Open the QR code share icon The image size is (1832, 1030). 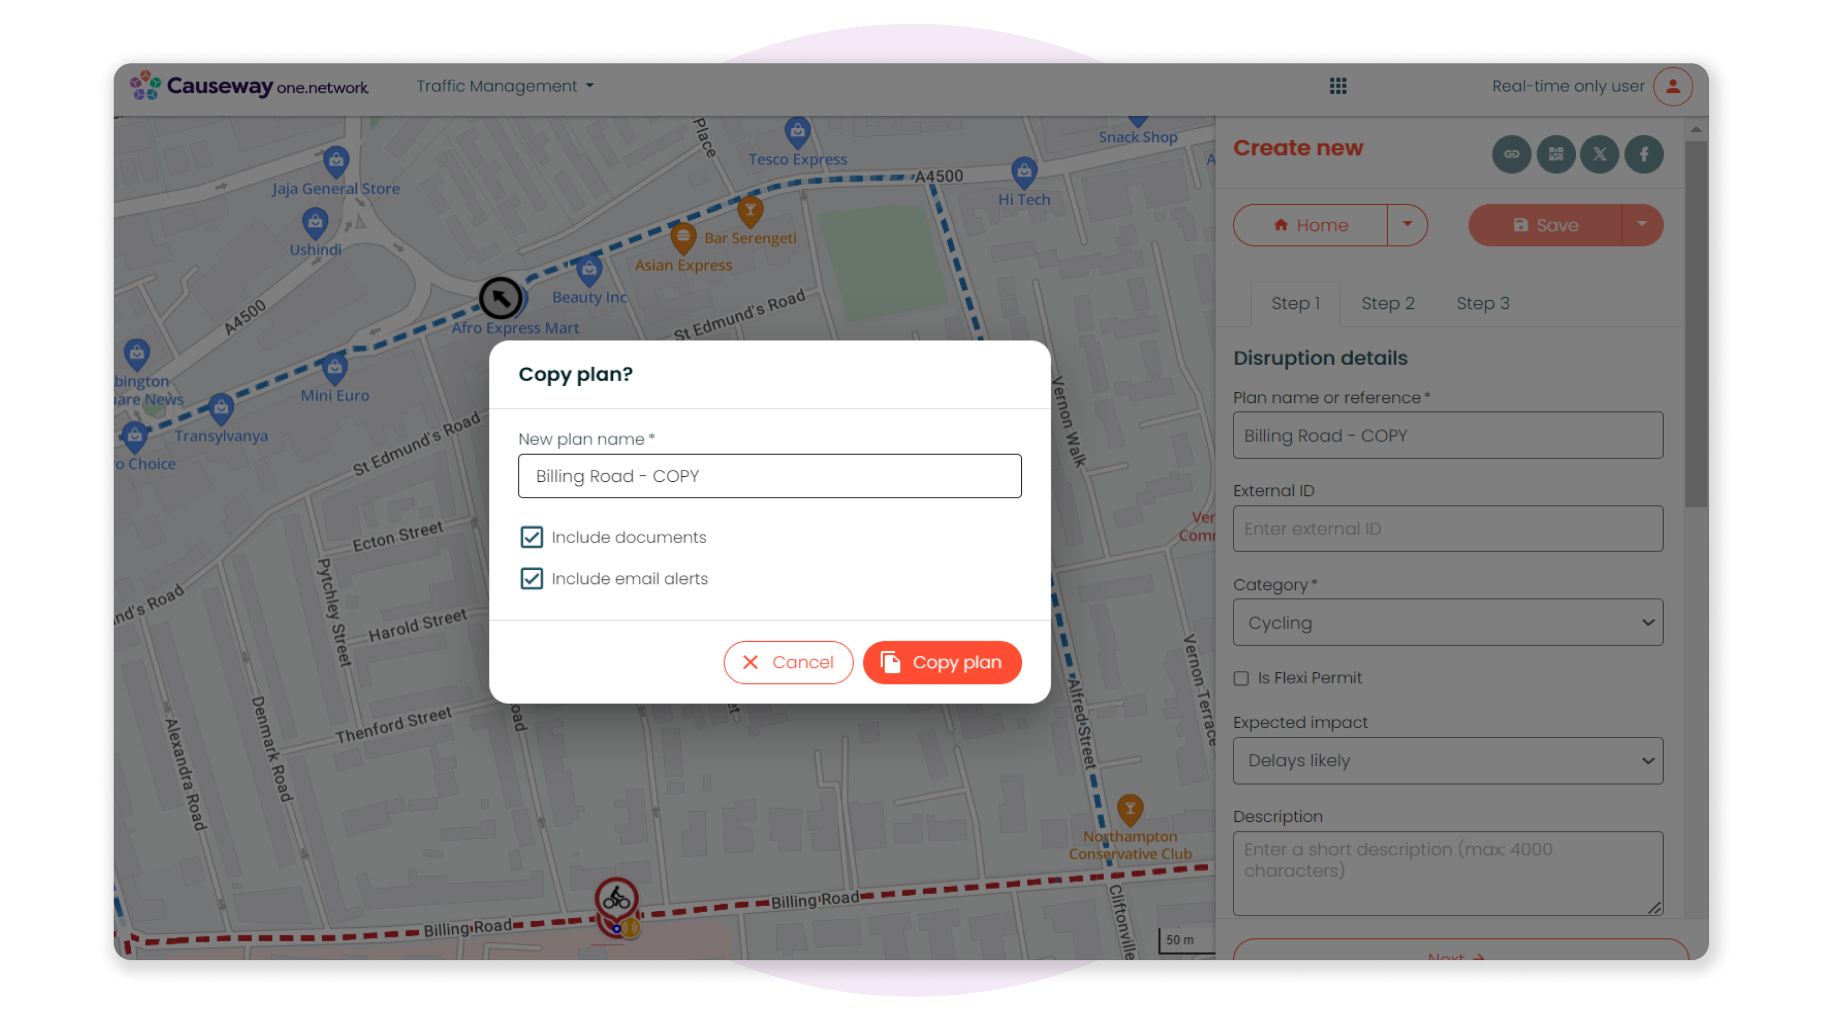[x=1555, y=154]
